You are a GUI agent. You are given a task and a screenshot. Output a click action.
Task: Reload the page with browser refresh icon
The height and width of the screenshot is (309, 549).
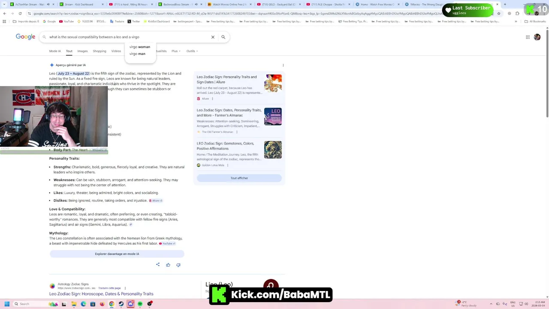pyautogui.click(x=20, y=13)
